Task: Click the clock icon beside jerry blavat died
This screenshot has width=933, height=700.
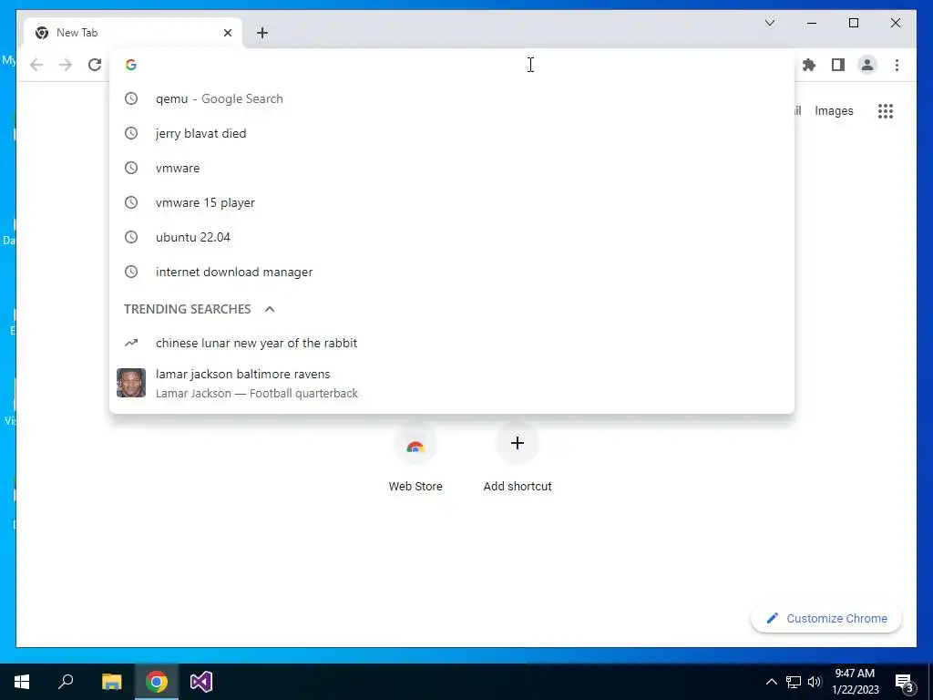Action: coord(131,133)
